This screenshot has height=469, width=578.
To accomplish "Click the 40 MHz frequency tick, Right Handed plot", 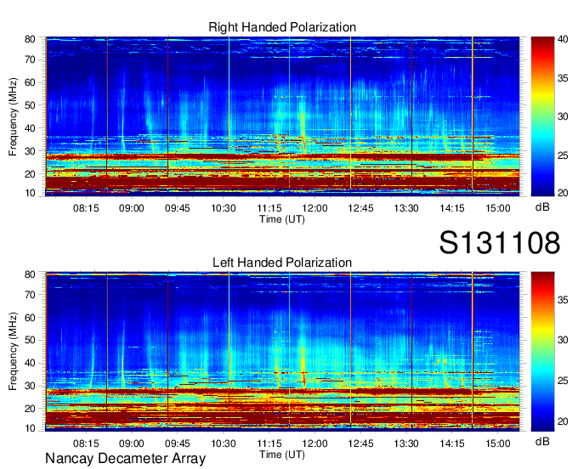I will 30,128.
